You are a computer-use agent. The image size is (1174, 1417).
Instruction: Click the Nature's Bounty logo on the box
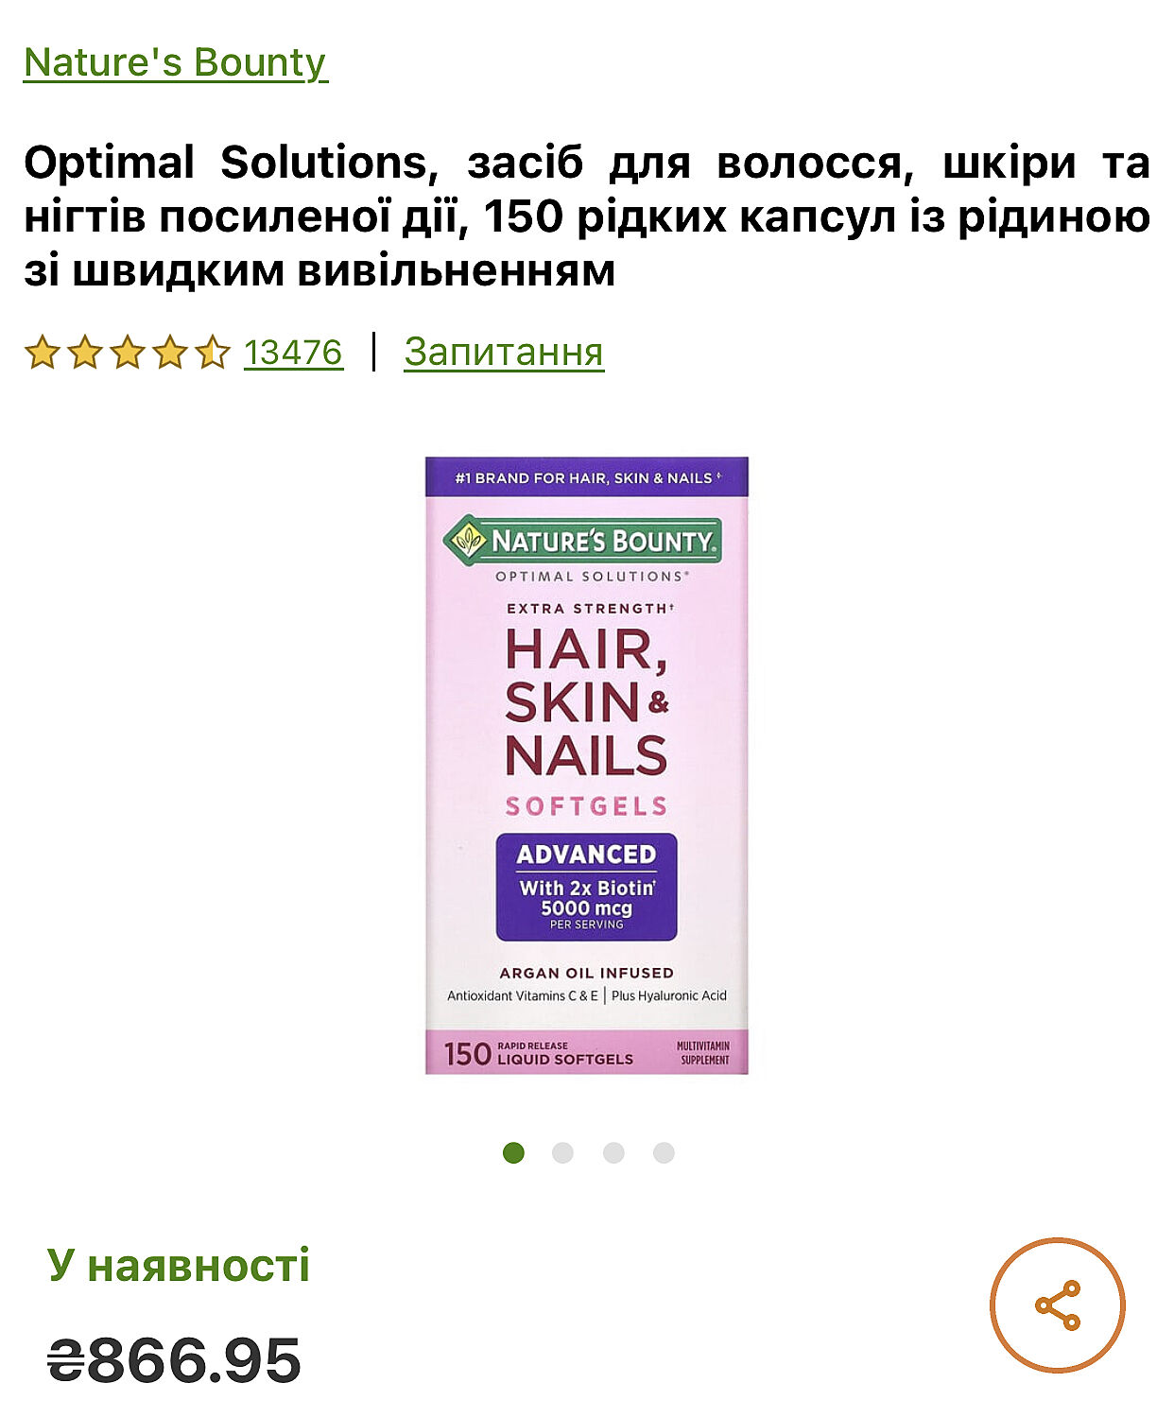(x=582, y=541)
